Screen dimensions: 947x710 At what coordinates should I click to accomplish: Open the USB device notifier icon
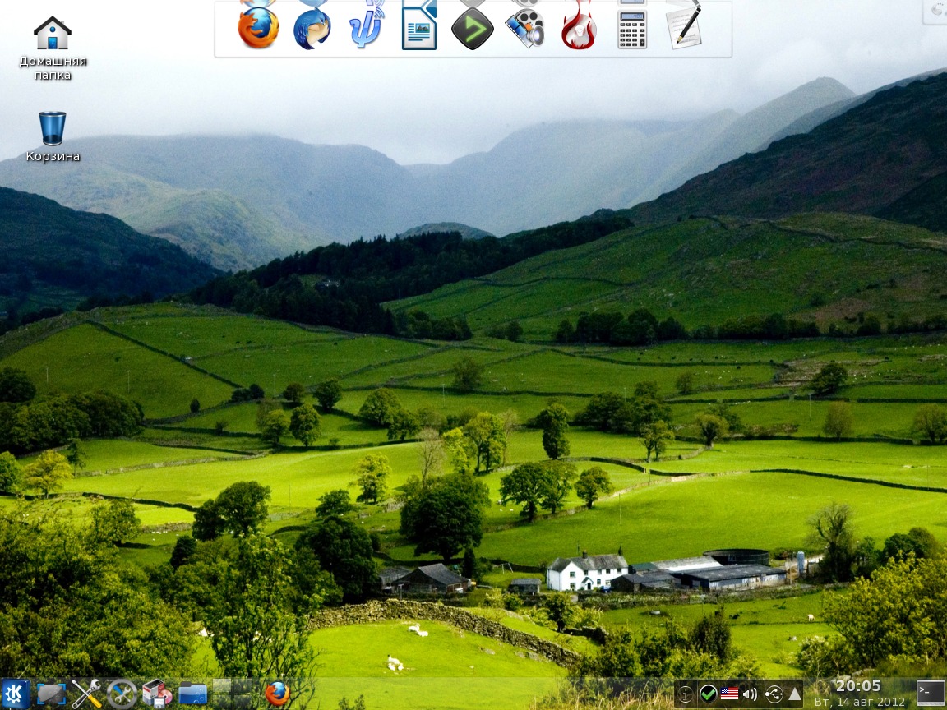pyautogui.click(x=774, y=694)
